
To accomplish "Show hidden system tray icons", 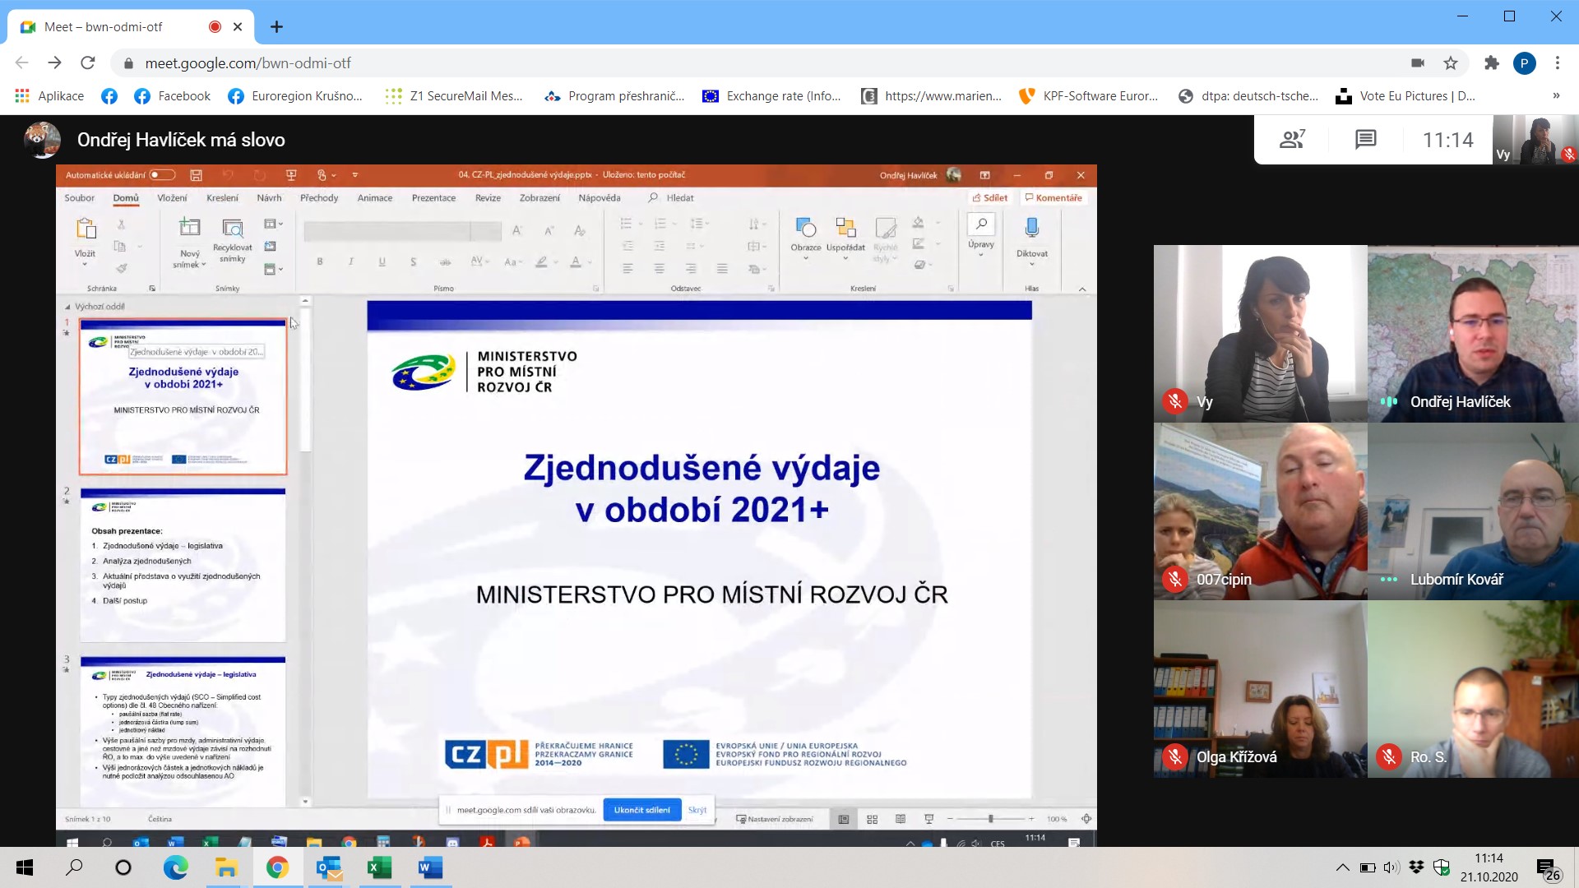I will coord(1342,867).
